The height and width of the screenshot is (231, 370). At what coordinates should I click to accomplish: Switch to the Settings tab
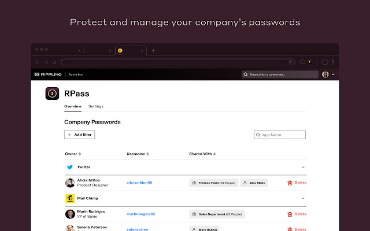tap(96, 106)
